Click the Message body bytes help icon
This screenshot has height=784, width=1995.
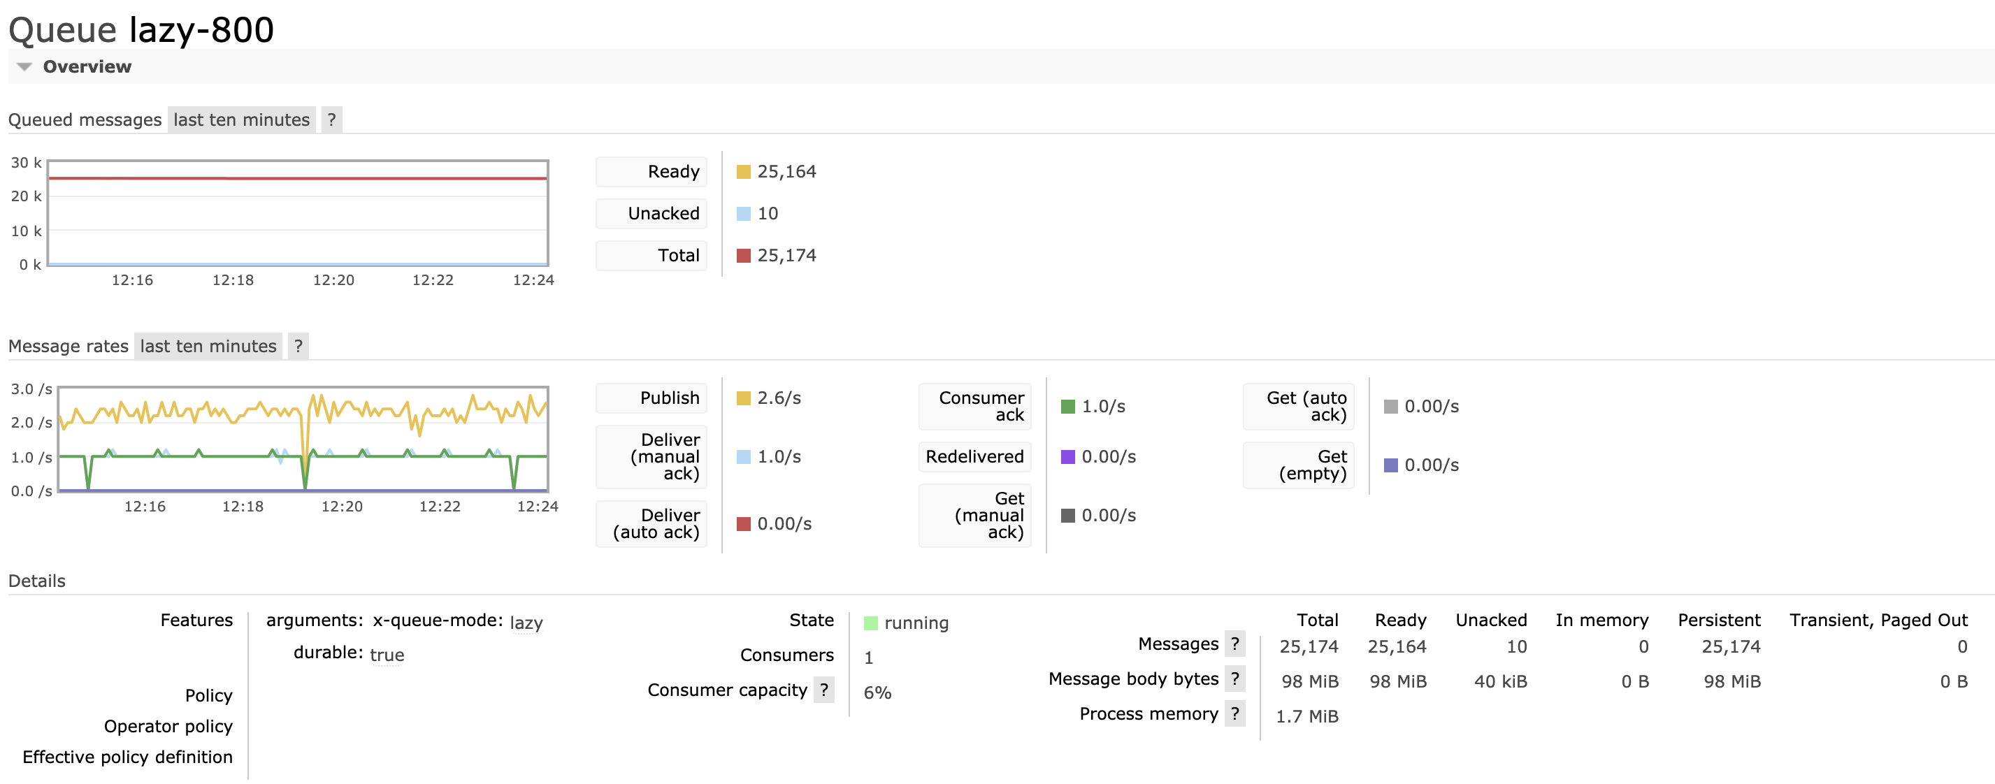[1234, 678]
